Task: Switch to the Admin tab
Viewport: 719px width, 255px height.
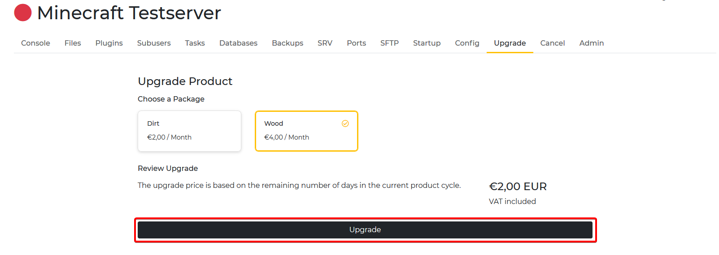Action: [x=591, y=43]
